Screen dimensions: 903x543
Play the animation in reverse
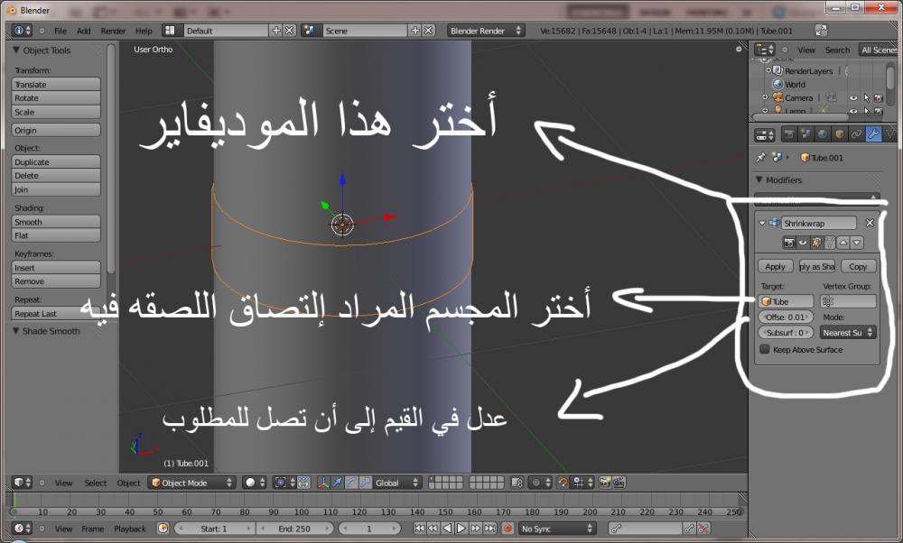pos(447,528)
